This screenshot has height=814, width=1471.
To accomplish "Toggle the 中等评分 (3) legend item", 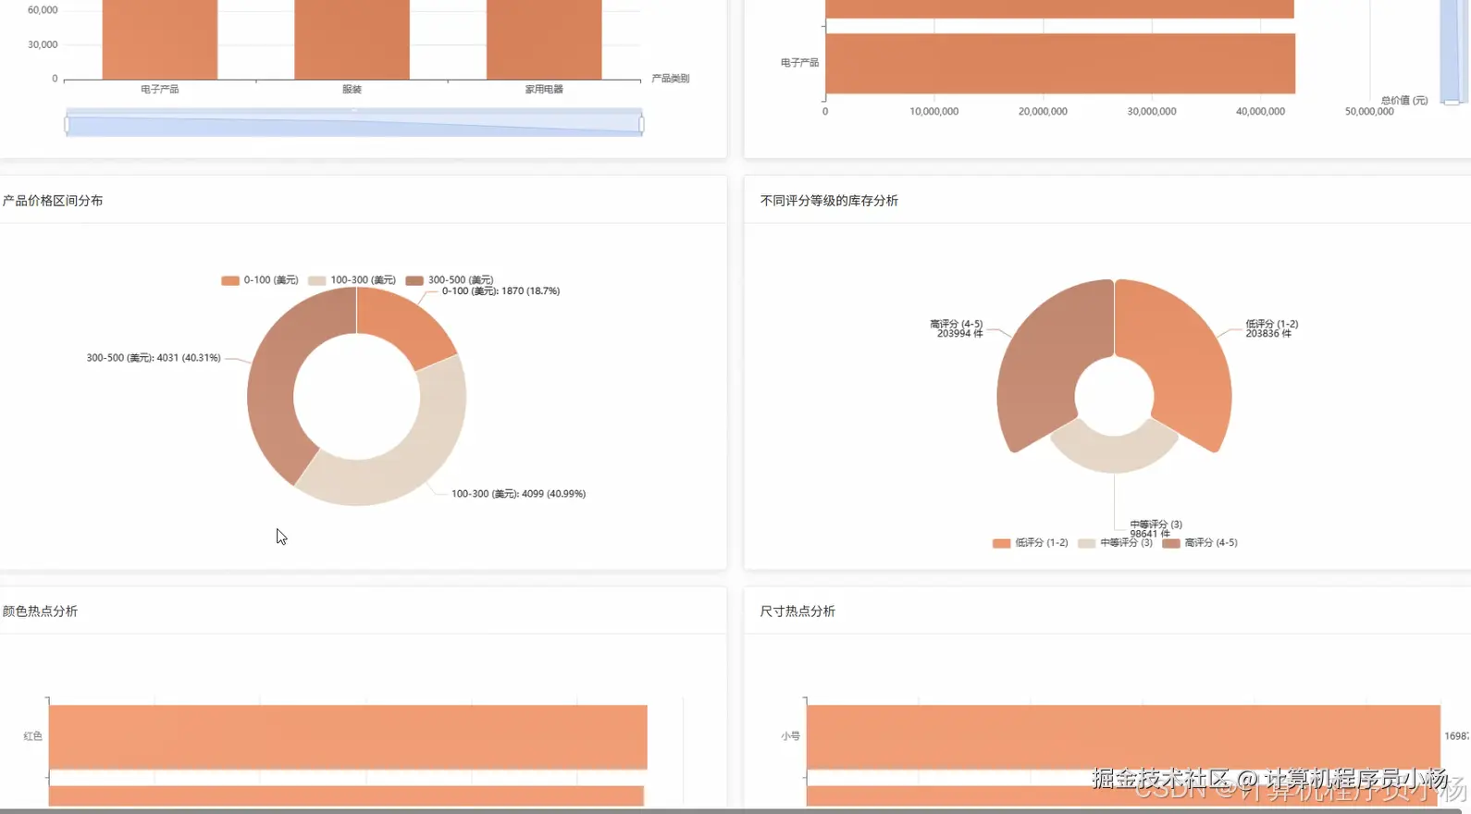I will [x=1115, y=543].
